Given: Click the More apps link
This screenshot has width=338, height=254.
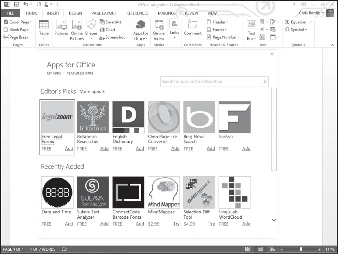Looking at the screenshot, I should 92,92.
